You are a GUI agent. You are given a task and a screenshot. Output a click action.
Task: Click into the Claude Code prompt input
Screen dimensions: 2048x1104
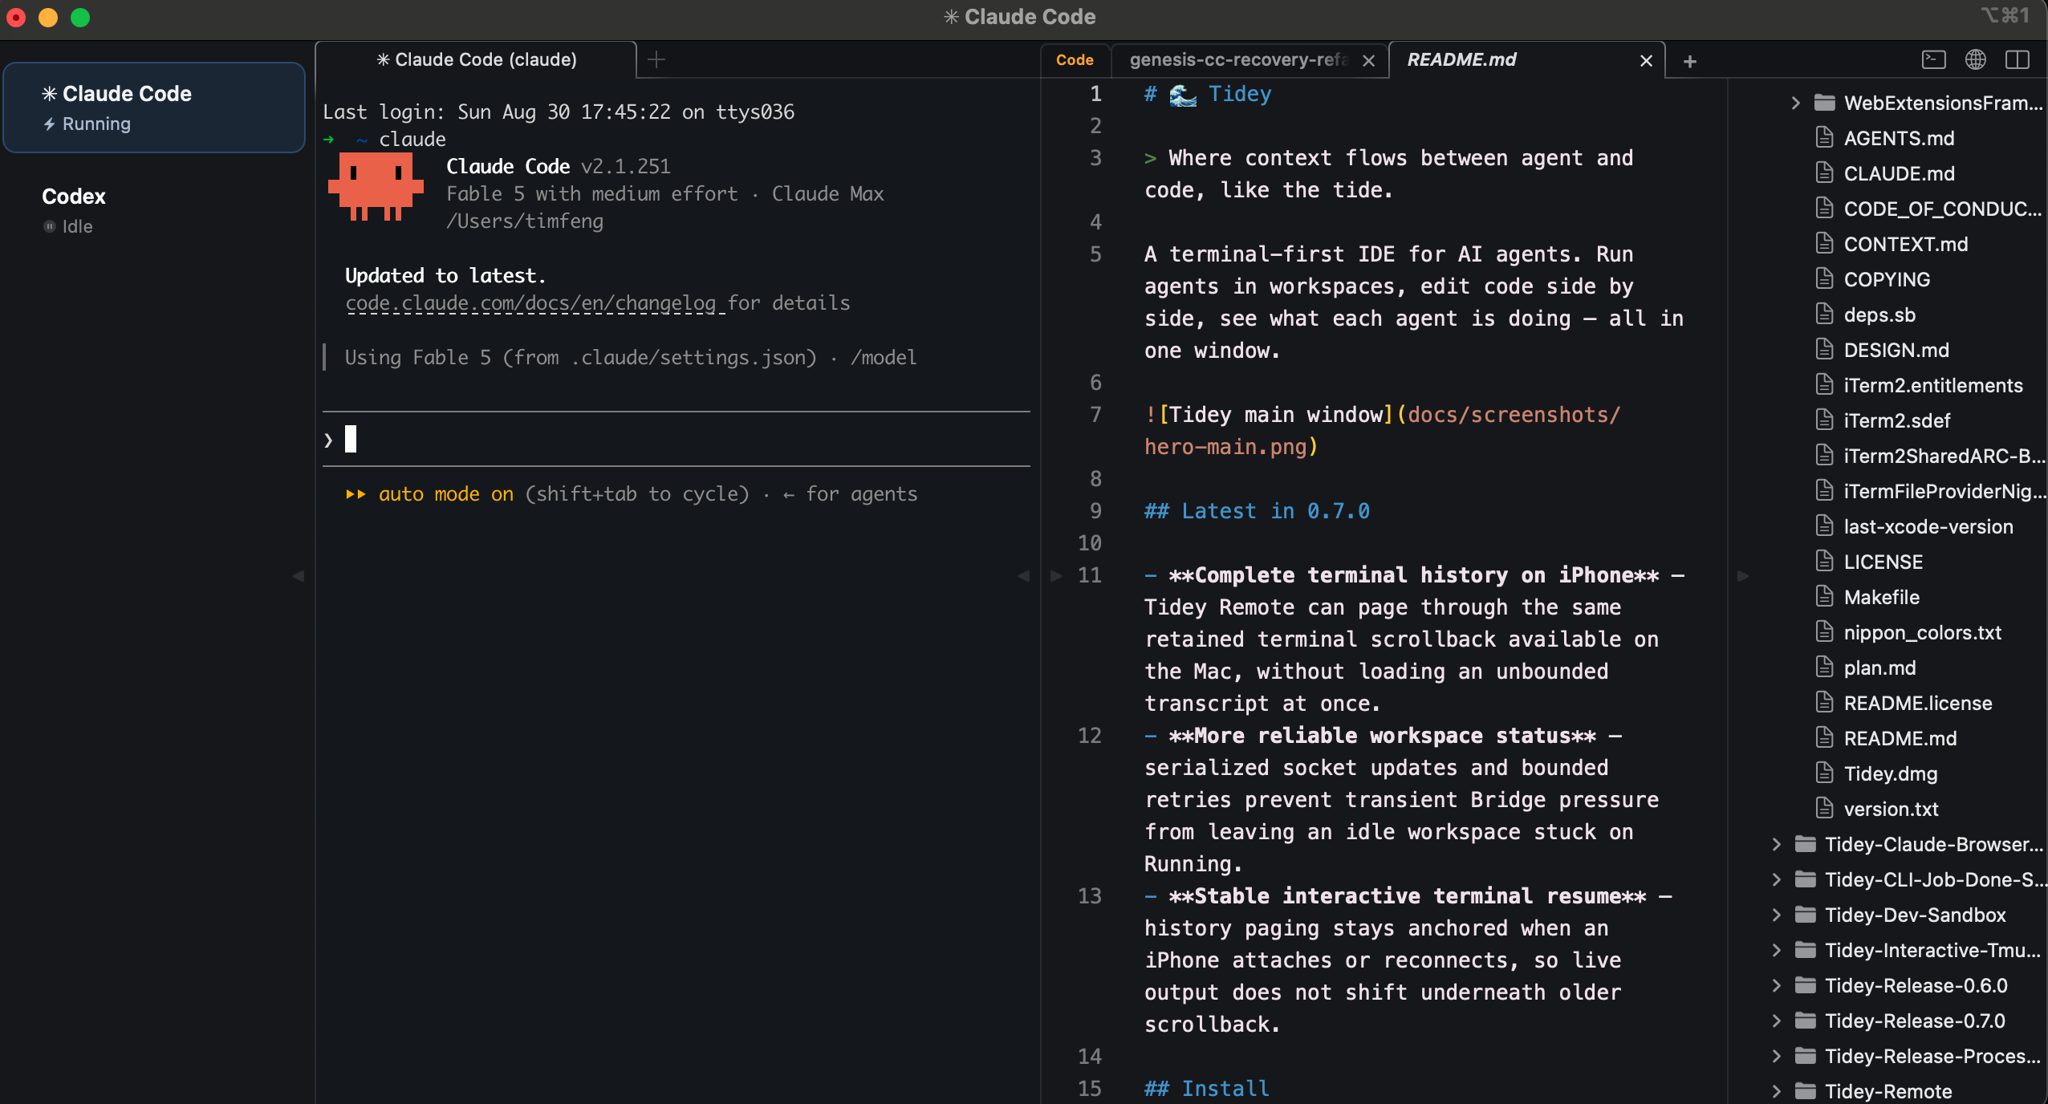[x=676, y=440]
